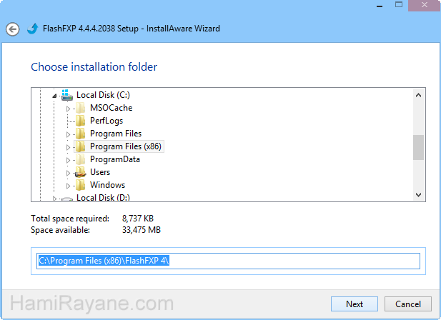Select Local Disk (D:) in the tree
The image size is (441, 320).
pos(103,198)
